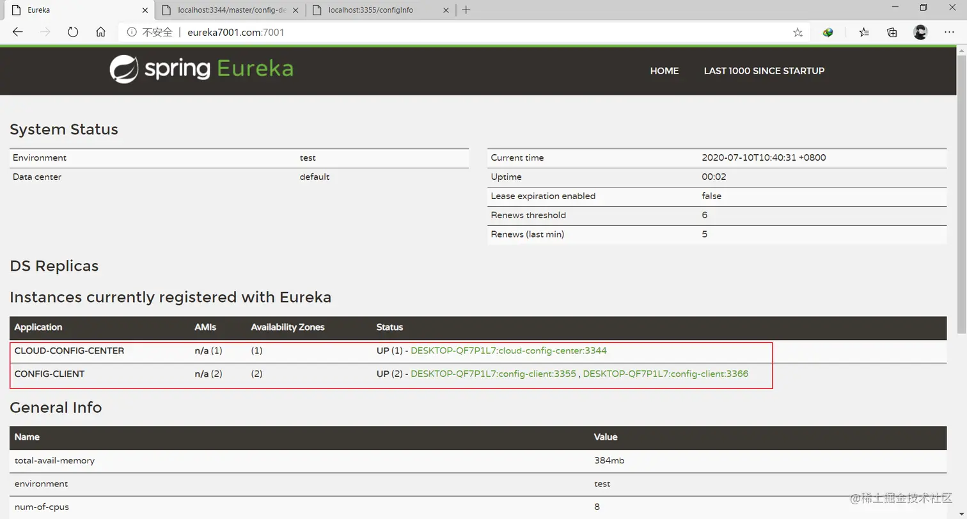Open the browser settings ellipsis menu
The width and height of the screenshot is (967, 519).
tap(949, 32)
